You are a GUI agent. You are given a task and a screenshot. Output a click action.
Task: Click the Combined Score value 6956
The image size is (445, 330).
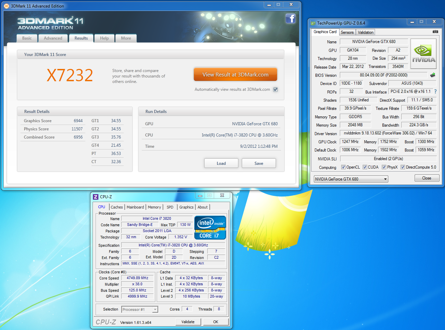point(78,137)
